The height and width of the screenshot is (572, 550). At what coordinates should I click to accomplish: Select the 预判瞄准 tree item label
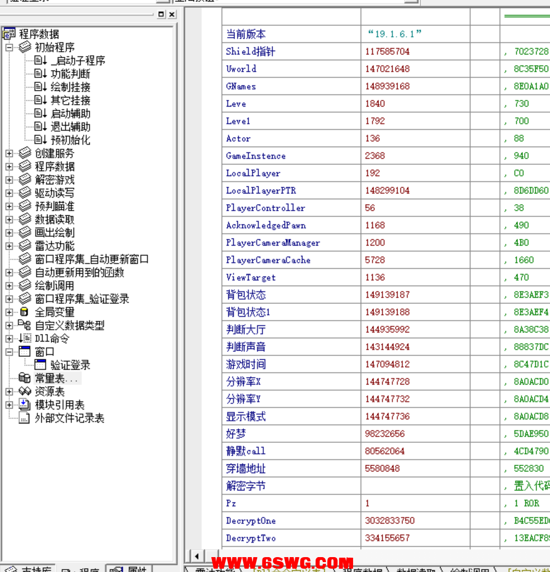point(55,206)
